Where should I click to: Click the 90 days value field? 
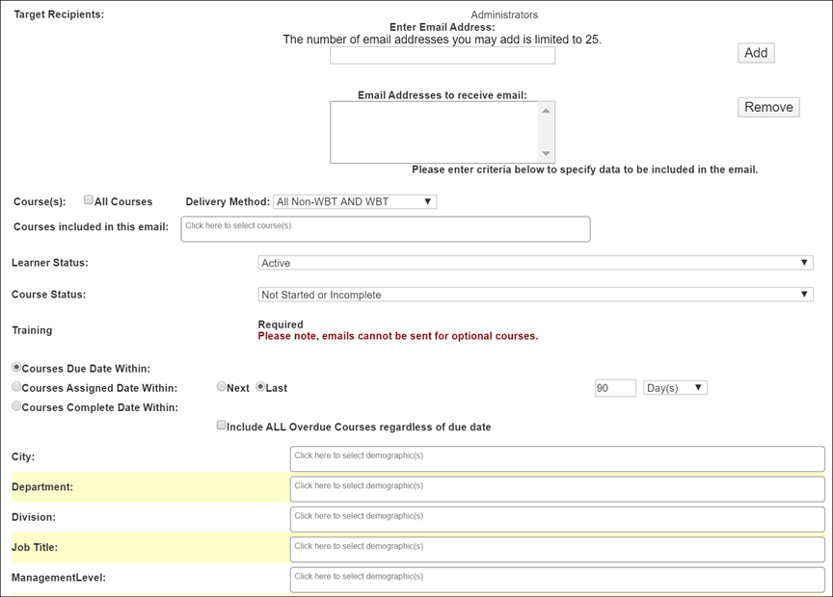tap(615, 386)
